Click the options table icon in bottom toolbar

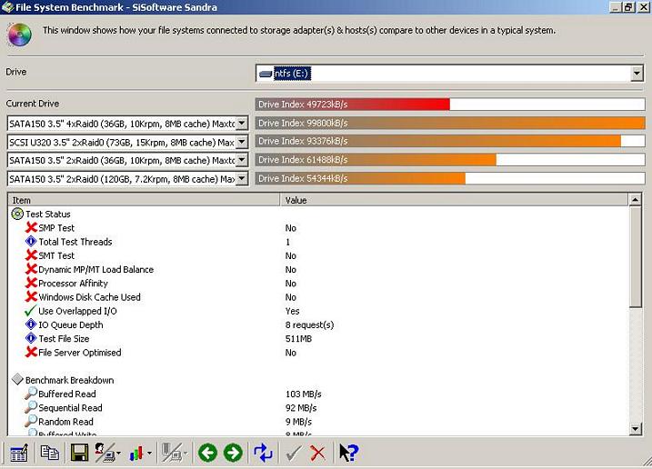[19, 453]
